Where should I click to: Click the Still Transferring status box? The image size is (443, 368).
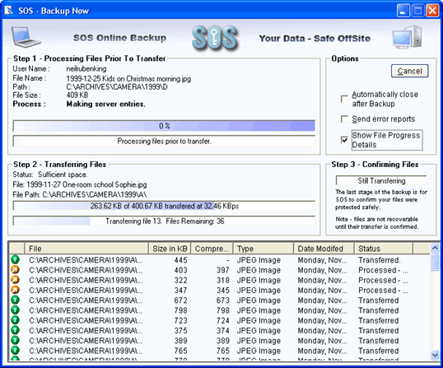click(x=381, y=180)
